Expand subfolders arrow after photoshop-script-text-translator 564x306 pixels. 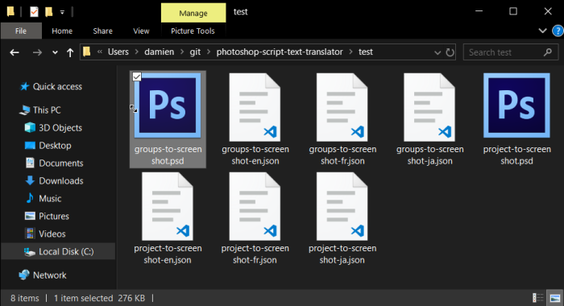350,52
